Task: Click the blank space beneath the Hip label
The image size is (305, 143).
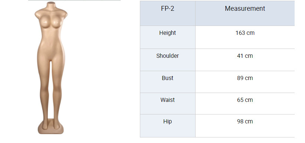Action: coord(168,131)
